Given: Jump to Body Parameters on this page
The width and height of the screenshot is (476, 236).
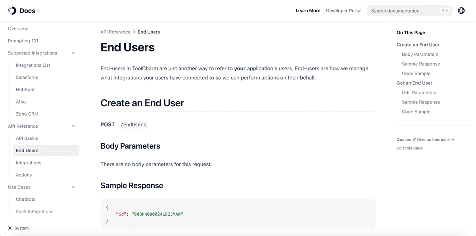Looking at the screenshot, I should [x=420, y=54].
